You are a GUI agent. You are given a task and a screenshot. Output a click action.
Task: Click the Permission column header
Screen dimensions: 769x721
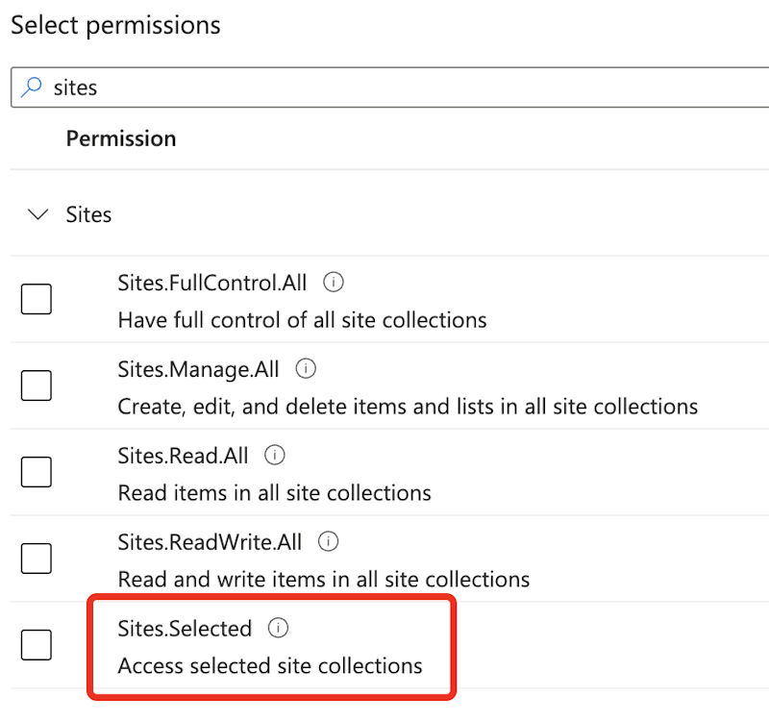tap(121, 138)
